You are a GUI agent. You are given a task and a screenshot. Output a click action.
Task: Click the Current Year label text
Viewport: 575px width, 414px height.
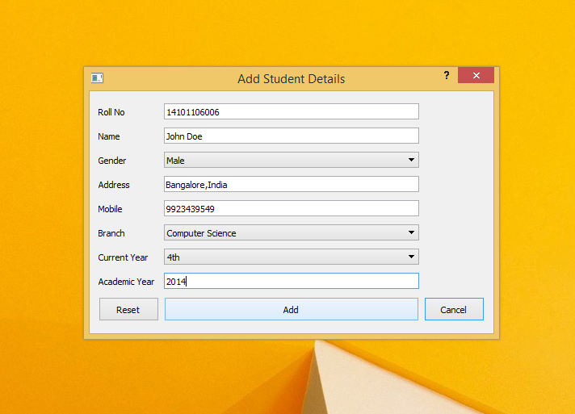pos(123,257)
